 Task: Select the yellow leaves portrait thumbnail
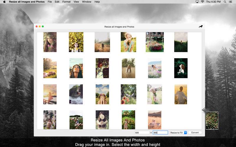(76, 42)
